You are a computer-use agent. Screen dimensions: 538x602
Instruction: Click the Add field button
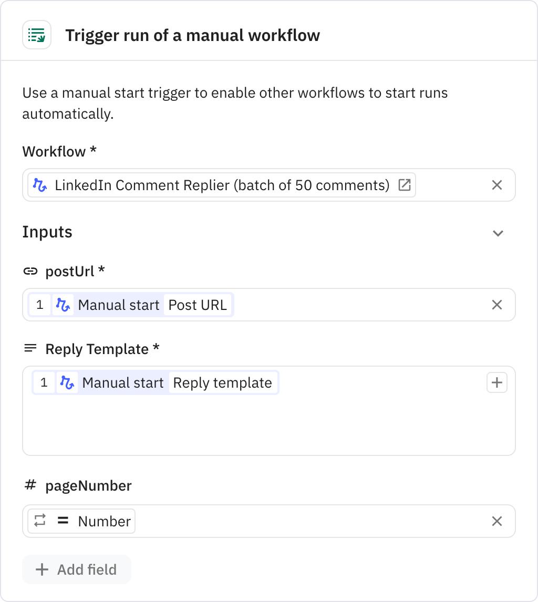[76, 569]
